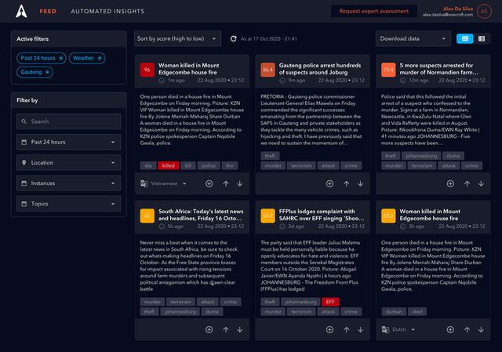Downvote the score 96 house fire card
Screen dimensions: 502x352
point(240,183)
